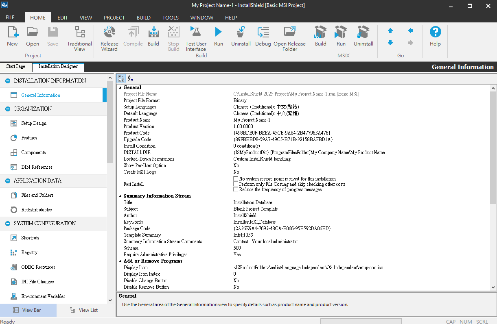Switch to the EDIT ribbon tab

click(x=63, y=17)
